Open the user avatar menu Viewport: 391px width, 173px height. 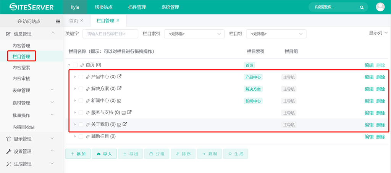point(380,7)
